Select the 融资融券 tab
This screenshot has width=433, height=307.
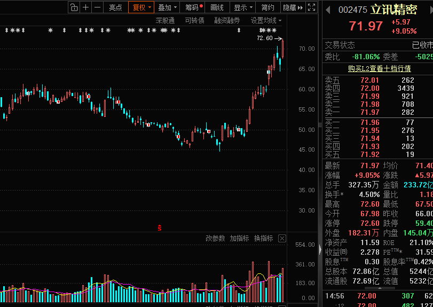[x=227, y=20]
